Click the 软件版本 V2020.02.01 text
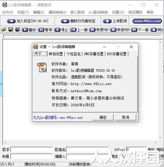The width and height of the screenshot is (164, 167). pos(93,70)
